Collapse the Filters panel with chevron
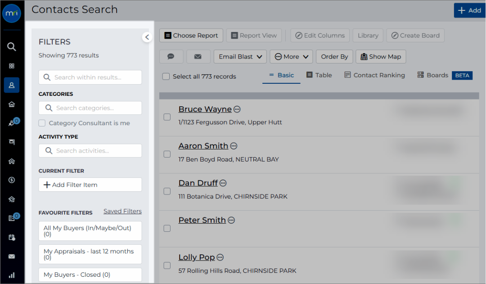Screen dimensions: 486x284 (x=147, y=37)
